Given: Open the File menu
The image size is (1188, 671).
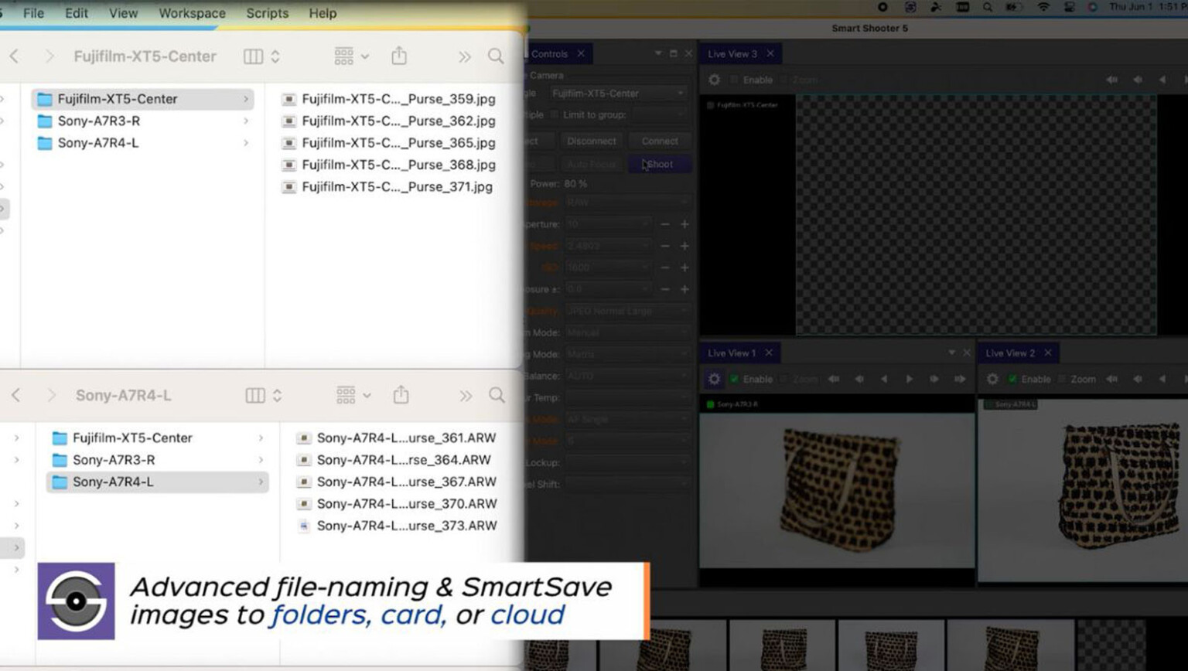Looking at the screenshot, I should point(33,13).
